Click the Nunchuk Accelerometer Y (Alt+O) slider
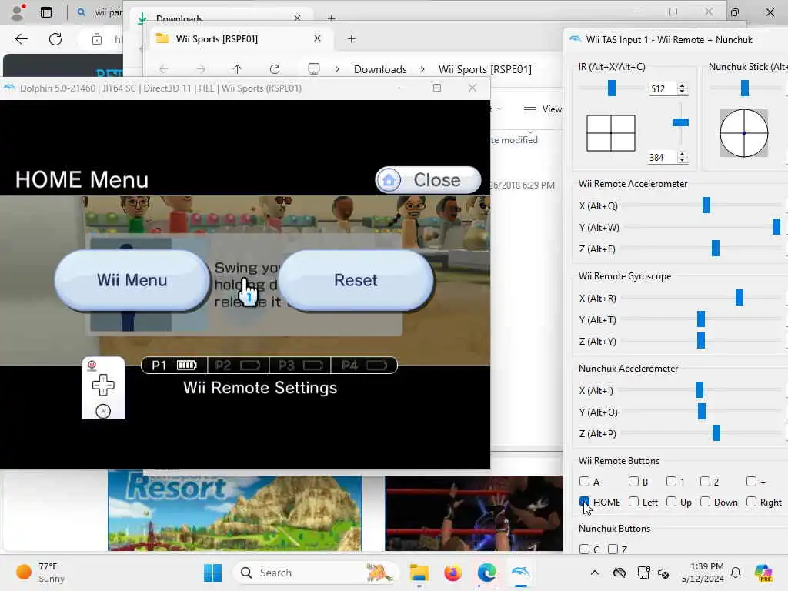This screenshot has height=591, width=788. pyautogui.click(x=702, y=412)
